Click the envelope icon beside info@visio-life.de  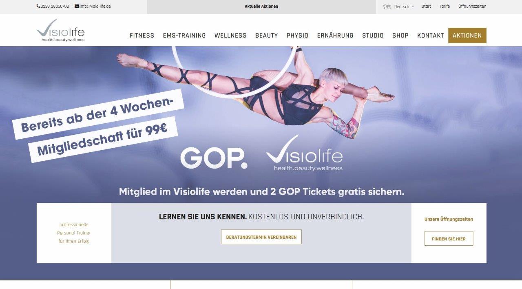(x=77, y=6)
